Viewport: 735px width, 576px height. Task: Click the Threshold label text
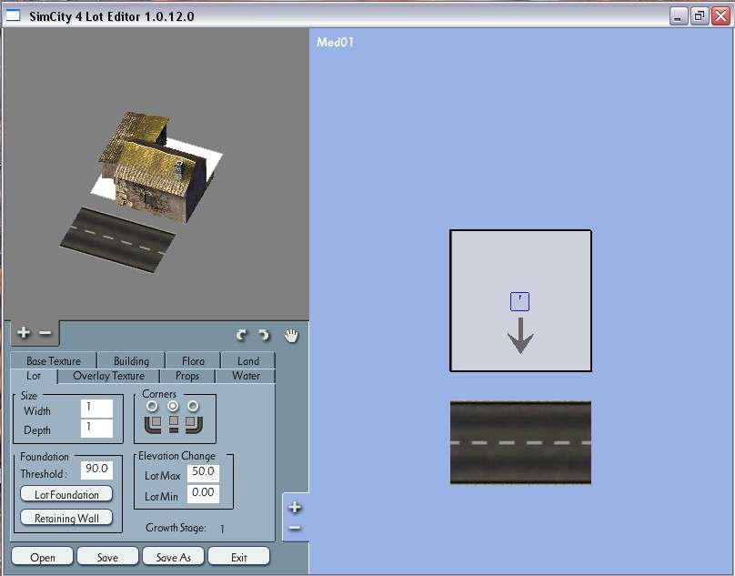44,474
